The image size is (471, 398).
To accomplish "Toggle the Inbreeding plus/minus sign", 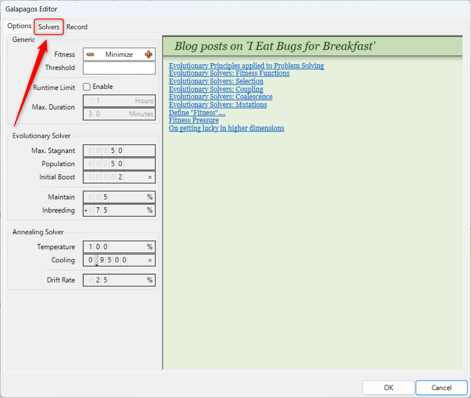I will pyautogui.click(x=87, y=210).
